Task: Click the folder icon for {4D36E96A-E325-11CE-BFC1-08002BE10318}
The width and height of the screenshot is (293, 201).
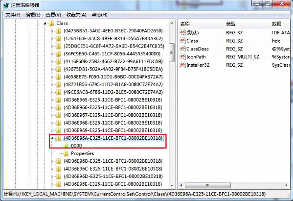Action: (x=59, y=138)
